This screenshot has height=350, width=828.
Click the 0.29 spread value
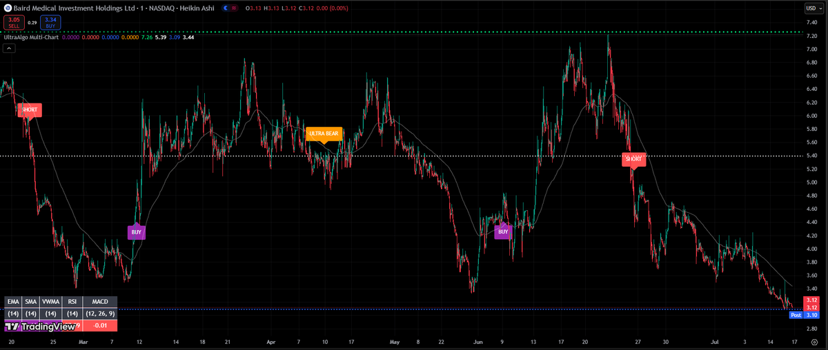[32, 23]
